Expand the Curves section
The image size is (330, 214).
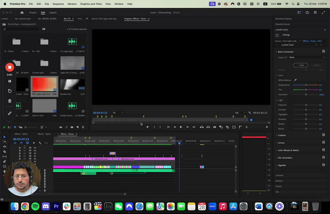pos(281,143)
